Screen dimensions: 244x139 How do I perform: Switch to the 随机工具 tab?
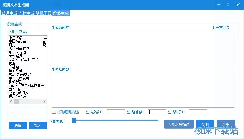click(43, 13)
